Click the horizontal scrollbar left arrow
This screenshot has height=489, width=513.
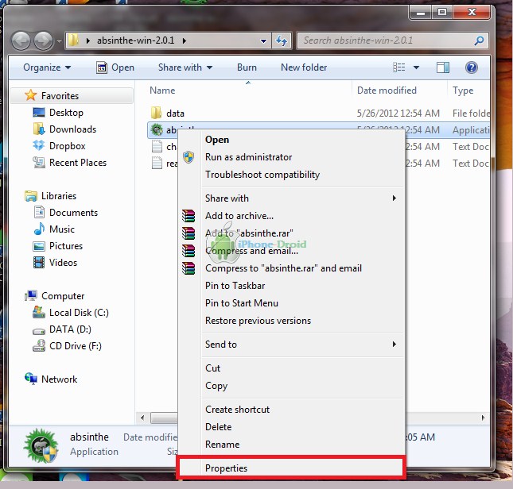click(142, 418)
